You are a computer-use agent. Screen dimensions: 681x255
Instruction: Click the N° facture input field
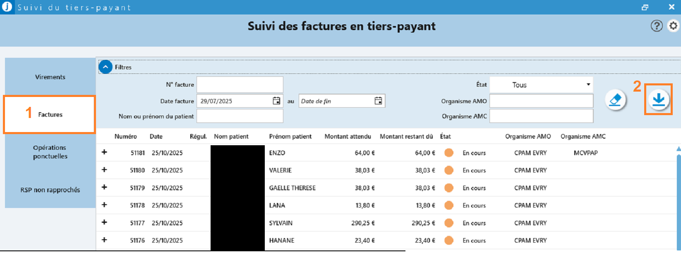(240, 85)
